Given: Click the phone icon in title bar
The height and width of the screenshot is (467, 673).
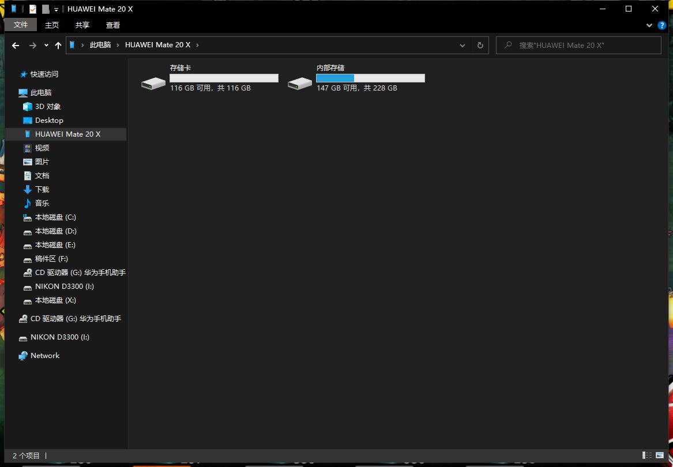Looking at the screenshot, I should 14,9.
